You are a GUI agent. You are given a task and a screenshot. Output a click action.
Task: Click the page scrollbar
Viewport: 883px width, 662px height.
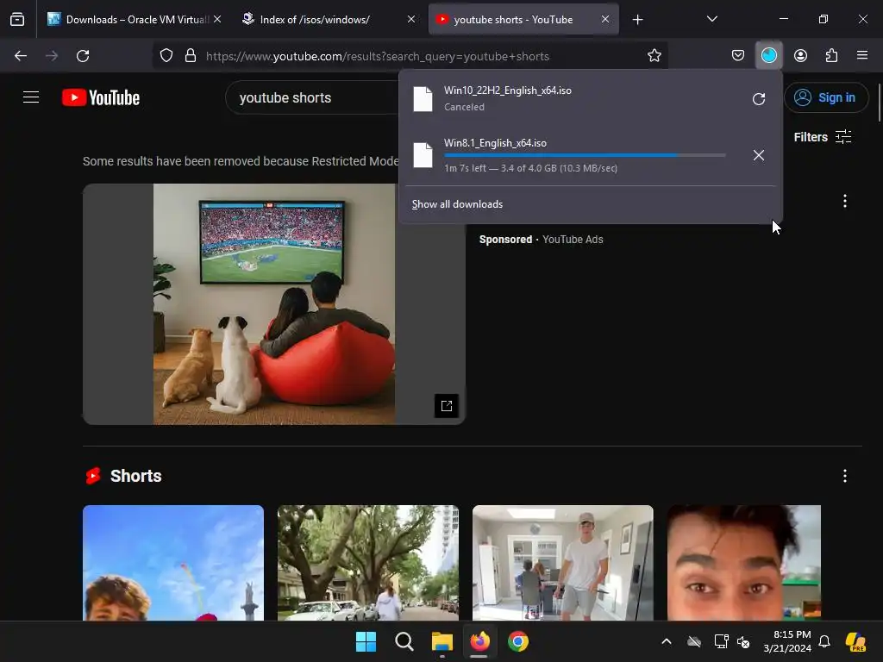(879, 102)
